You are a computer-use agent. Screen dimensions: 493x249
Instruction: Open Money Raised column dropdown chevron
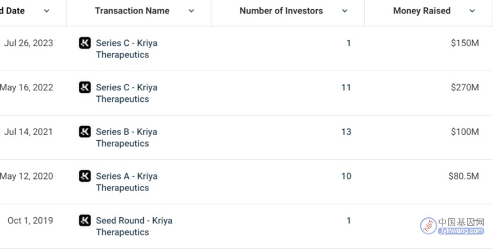[x=472, y=11]
